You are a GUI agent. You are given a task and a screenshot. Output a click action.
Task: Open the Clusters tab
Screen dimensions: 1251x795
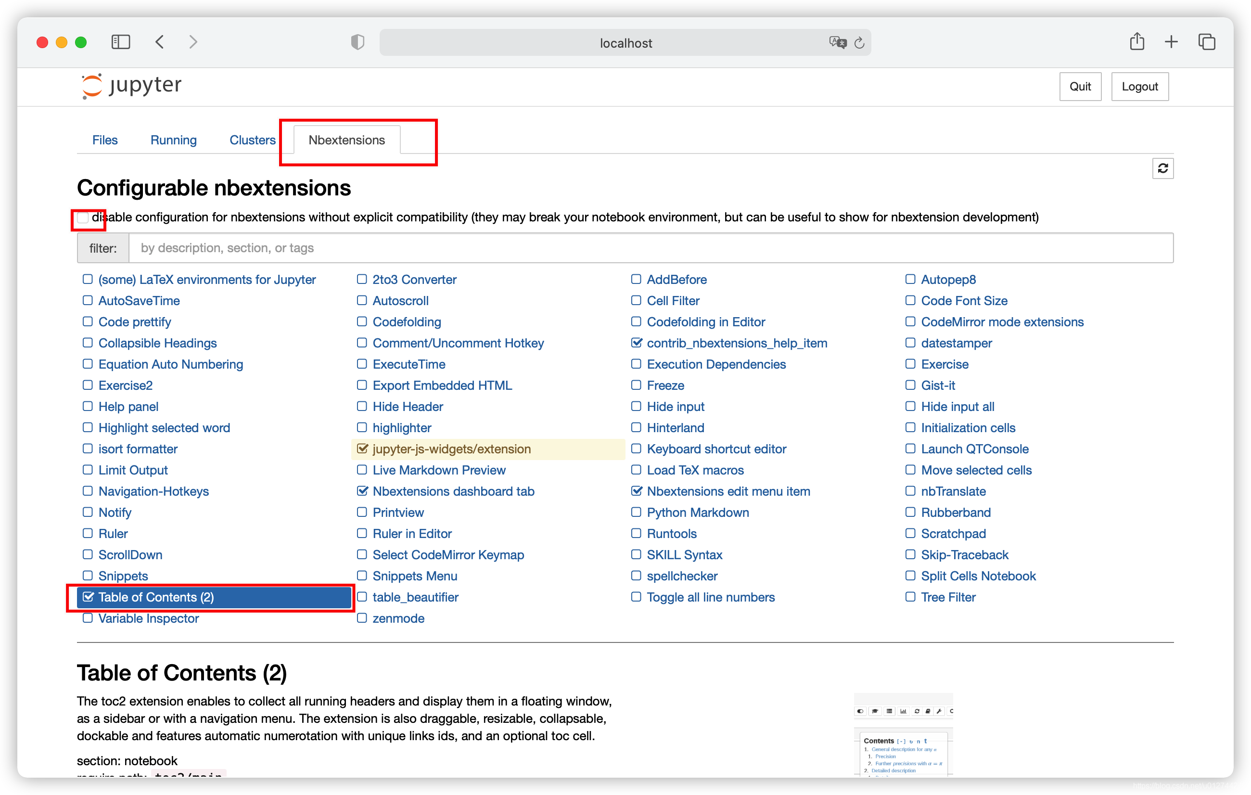(x=253, y=140)
